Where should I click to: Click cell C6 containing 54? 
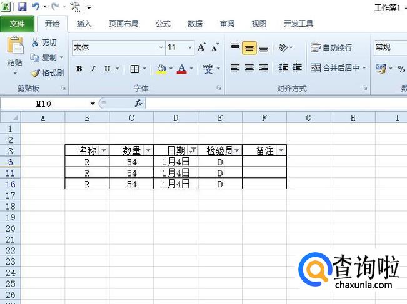tap(131, 162)
